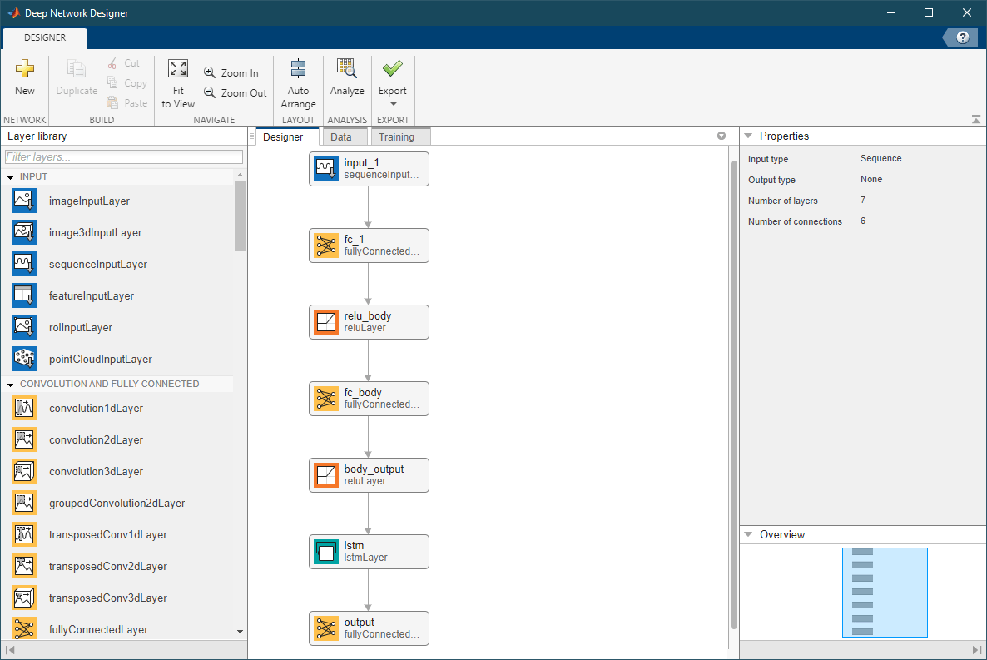The width and height of the screenshot is (987, 660).
Task: Select the relu_body layer block
Action: [369, 322]
